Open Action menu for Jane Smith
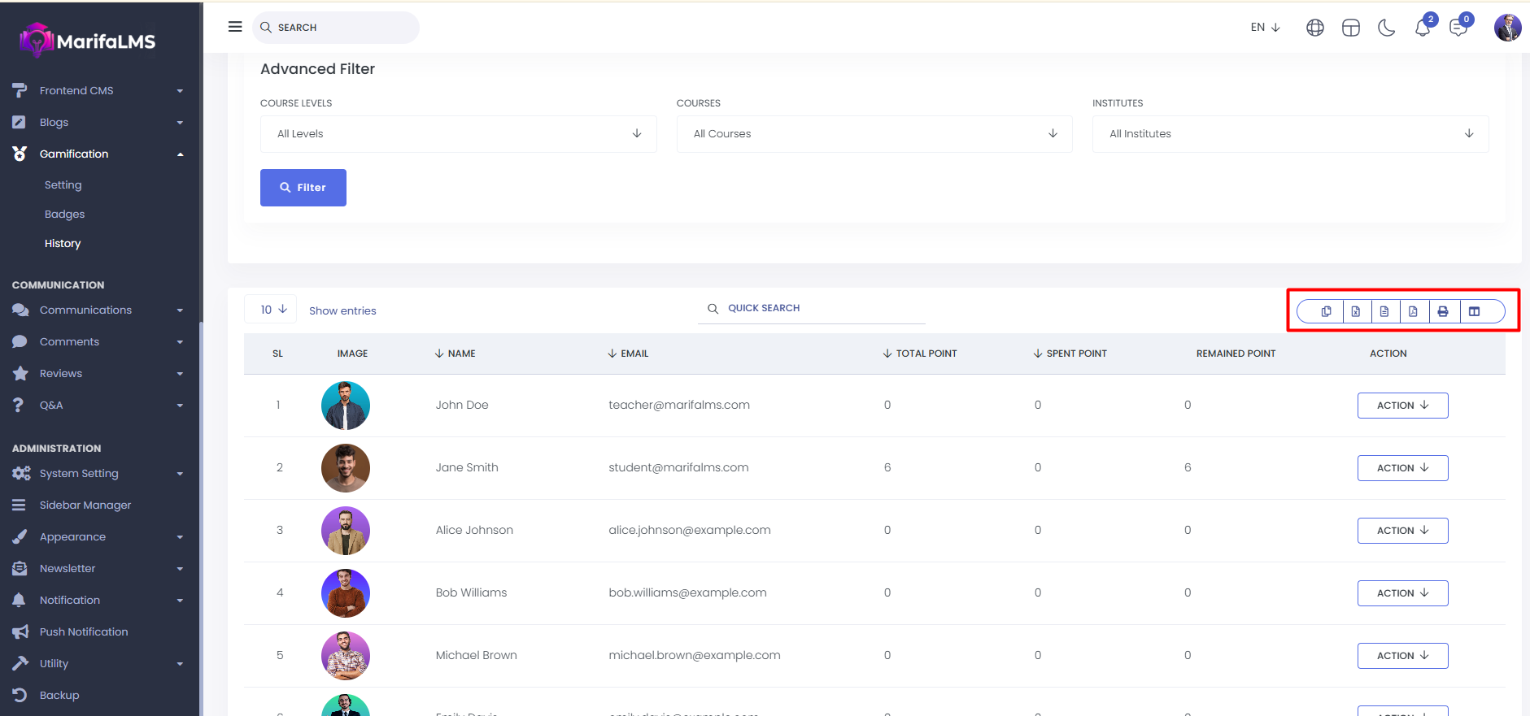This screenshot has width=1530, height=716. tap(1402, 468)
